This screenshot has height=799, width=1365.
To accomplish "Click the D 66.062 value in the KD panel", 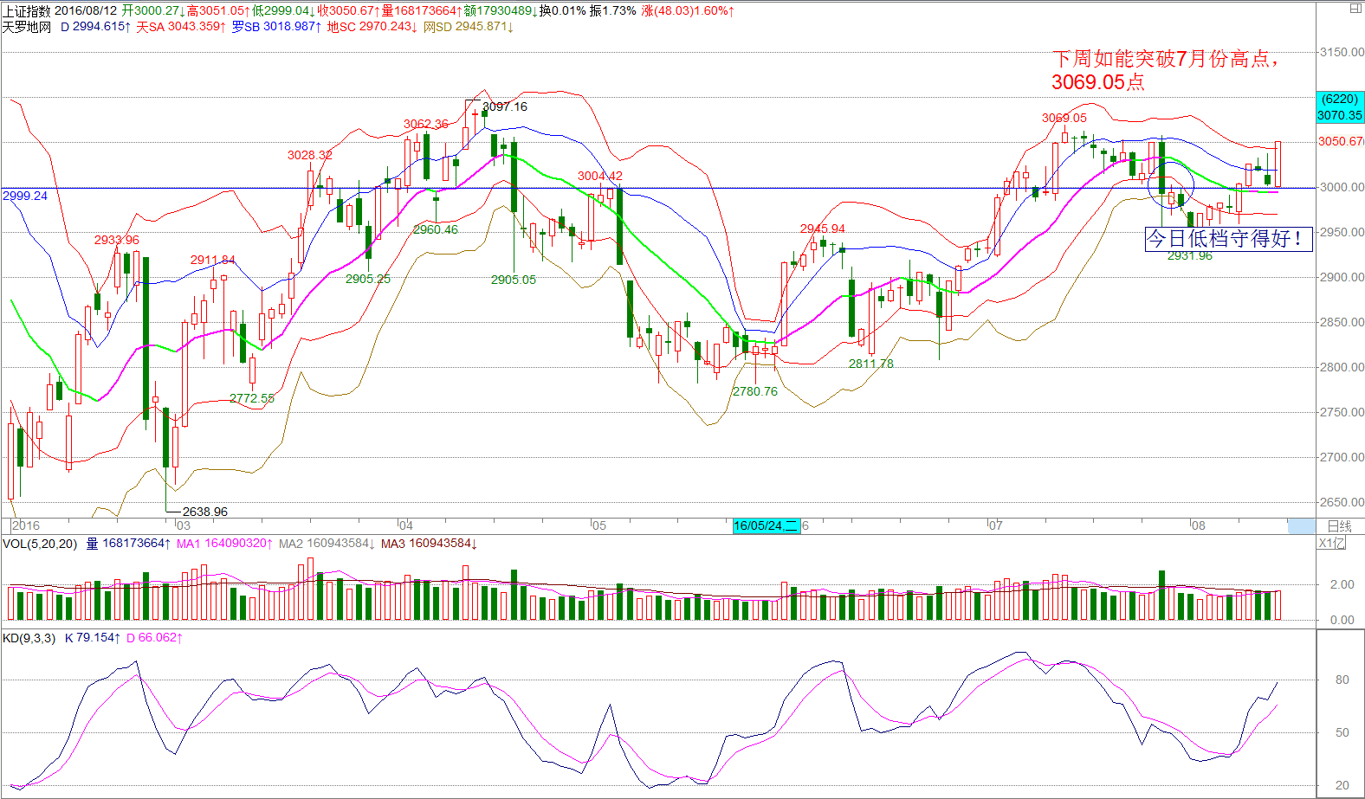I will tap(154, 638).
